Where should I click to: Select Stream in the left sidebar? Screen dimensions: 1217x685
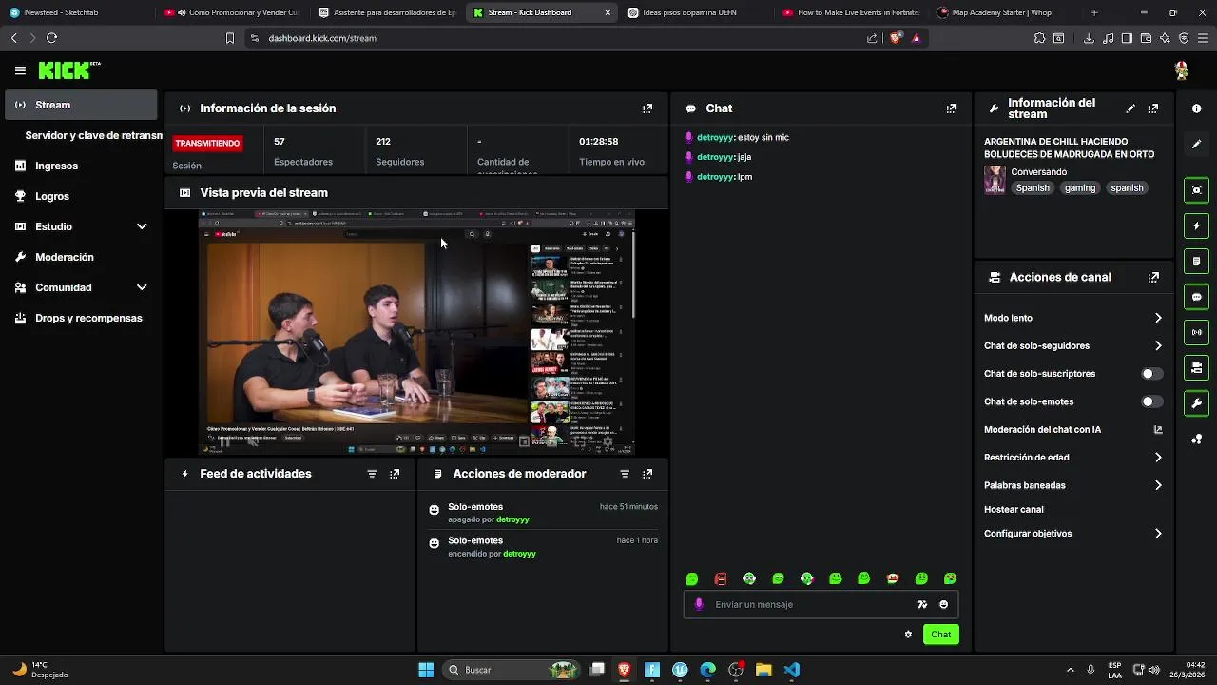coord(81,105)
